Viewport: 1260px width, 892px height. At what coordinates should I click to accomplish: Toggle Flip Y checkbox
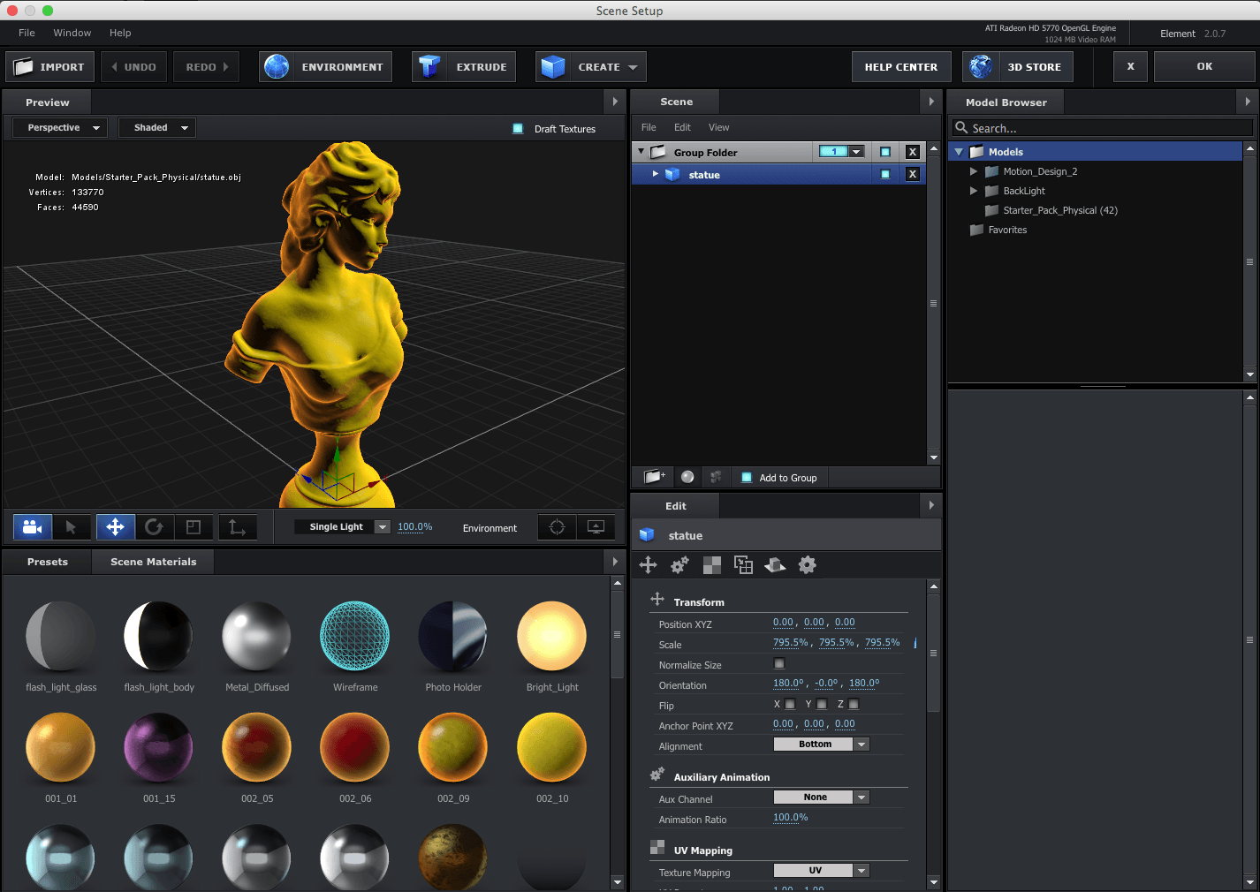coord(822,704)
